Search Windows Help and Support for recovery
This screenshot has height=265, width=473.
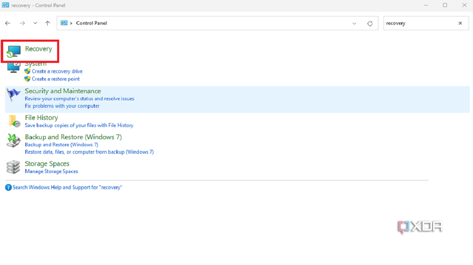(68, 187)
